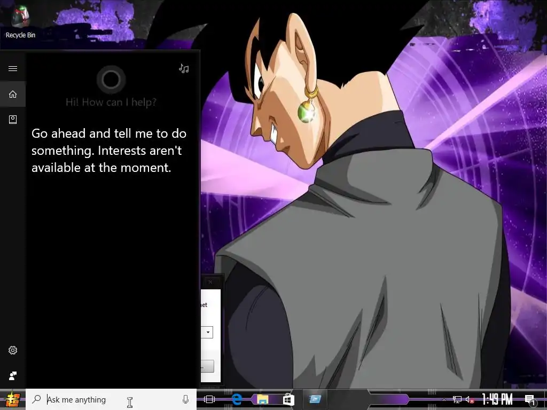Click the 'Go ahead and tell me' message

coord(109,150)
